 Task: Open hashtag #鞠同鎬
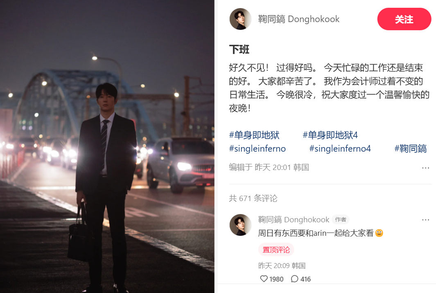pos(411,149)
